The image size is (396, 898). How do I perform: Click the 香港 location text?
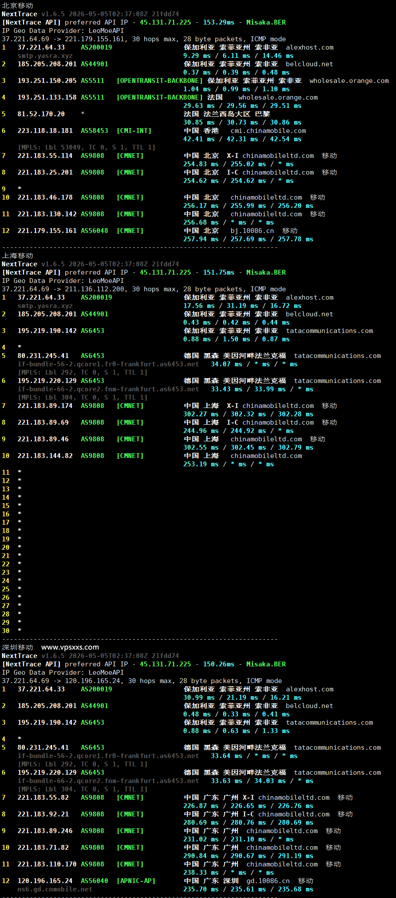pos(211,131)
